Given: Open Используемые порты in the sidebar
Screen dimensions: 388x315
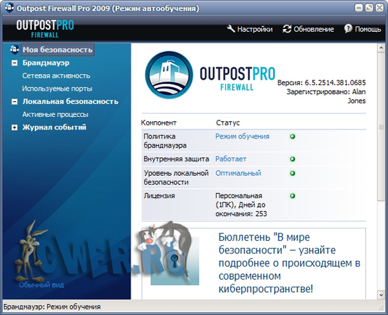Looking at the screenshot, I should [x=57, y=89].
